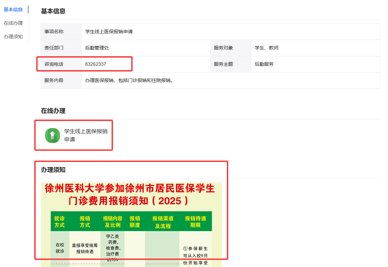Select the text 办理医保报销,包括门诊报销和住院报销

coord(129,80)
